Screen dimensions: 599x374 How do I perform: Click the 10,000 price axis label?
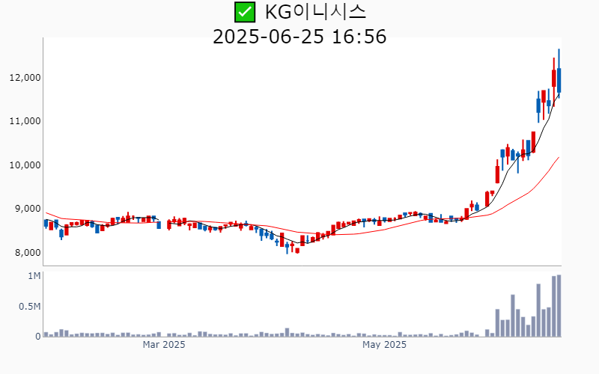[25, 165]
